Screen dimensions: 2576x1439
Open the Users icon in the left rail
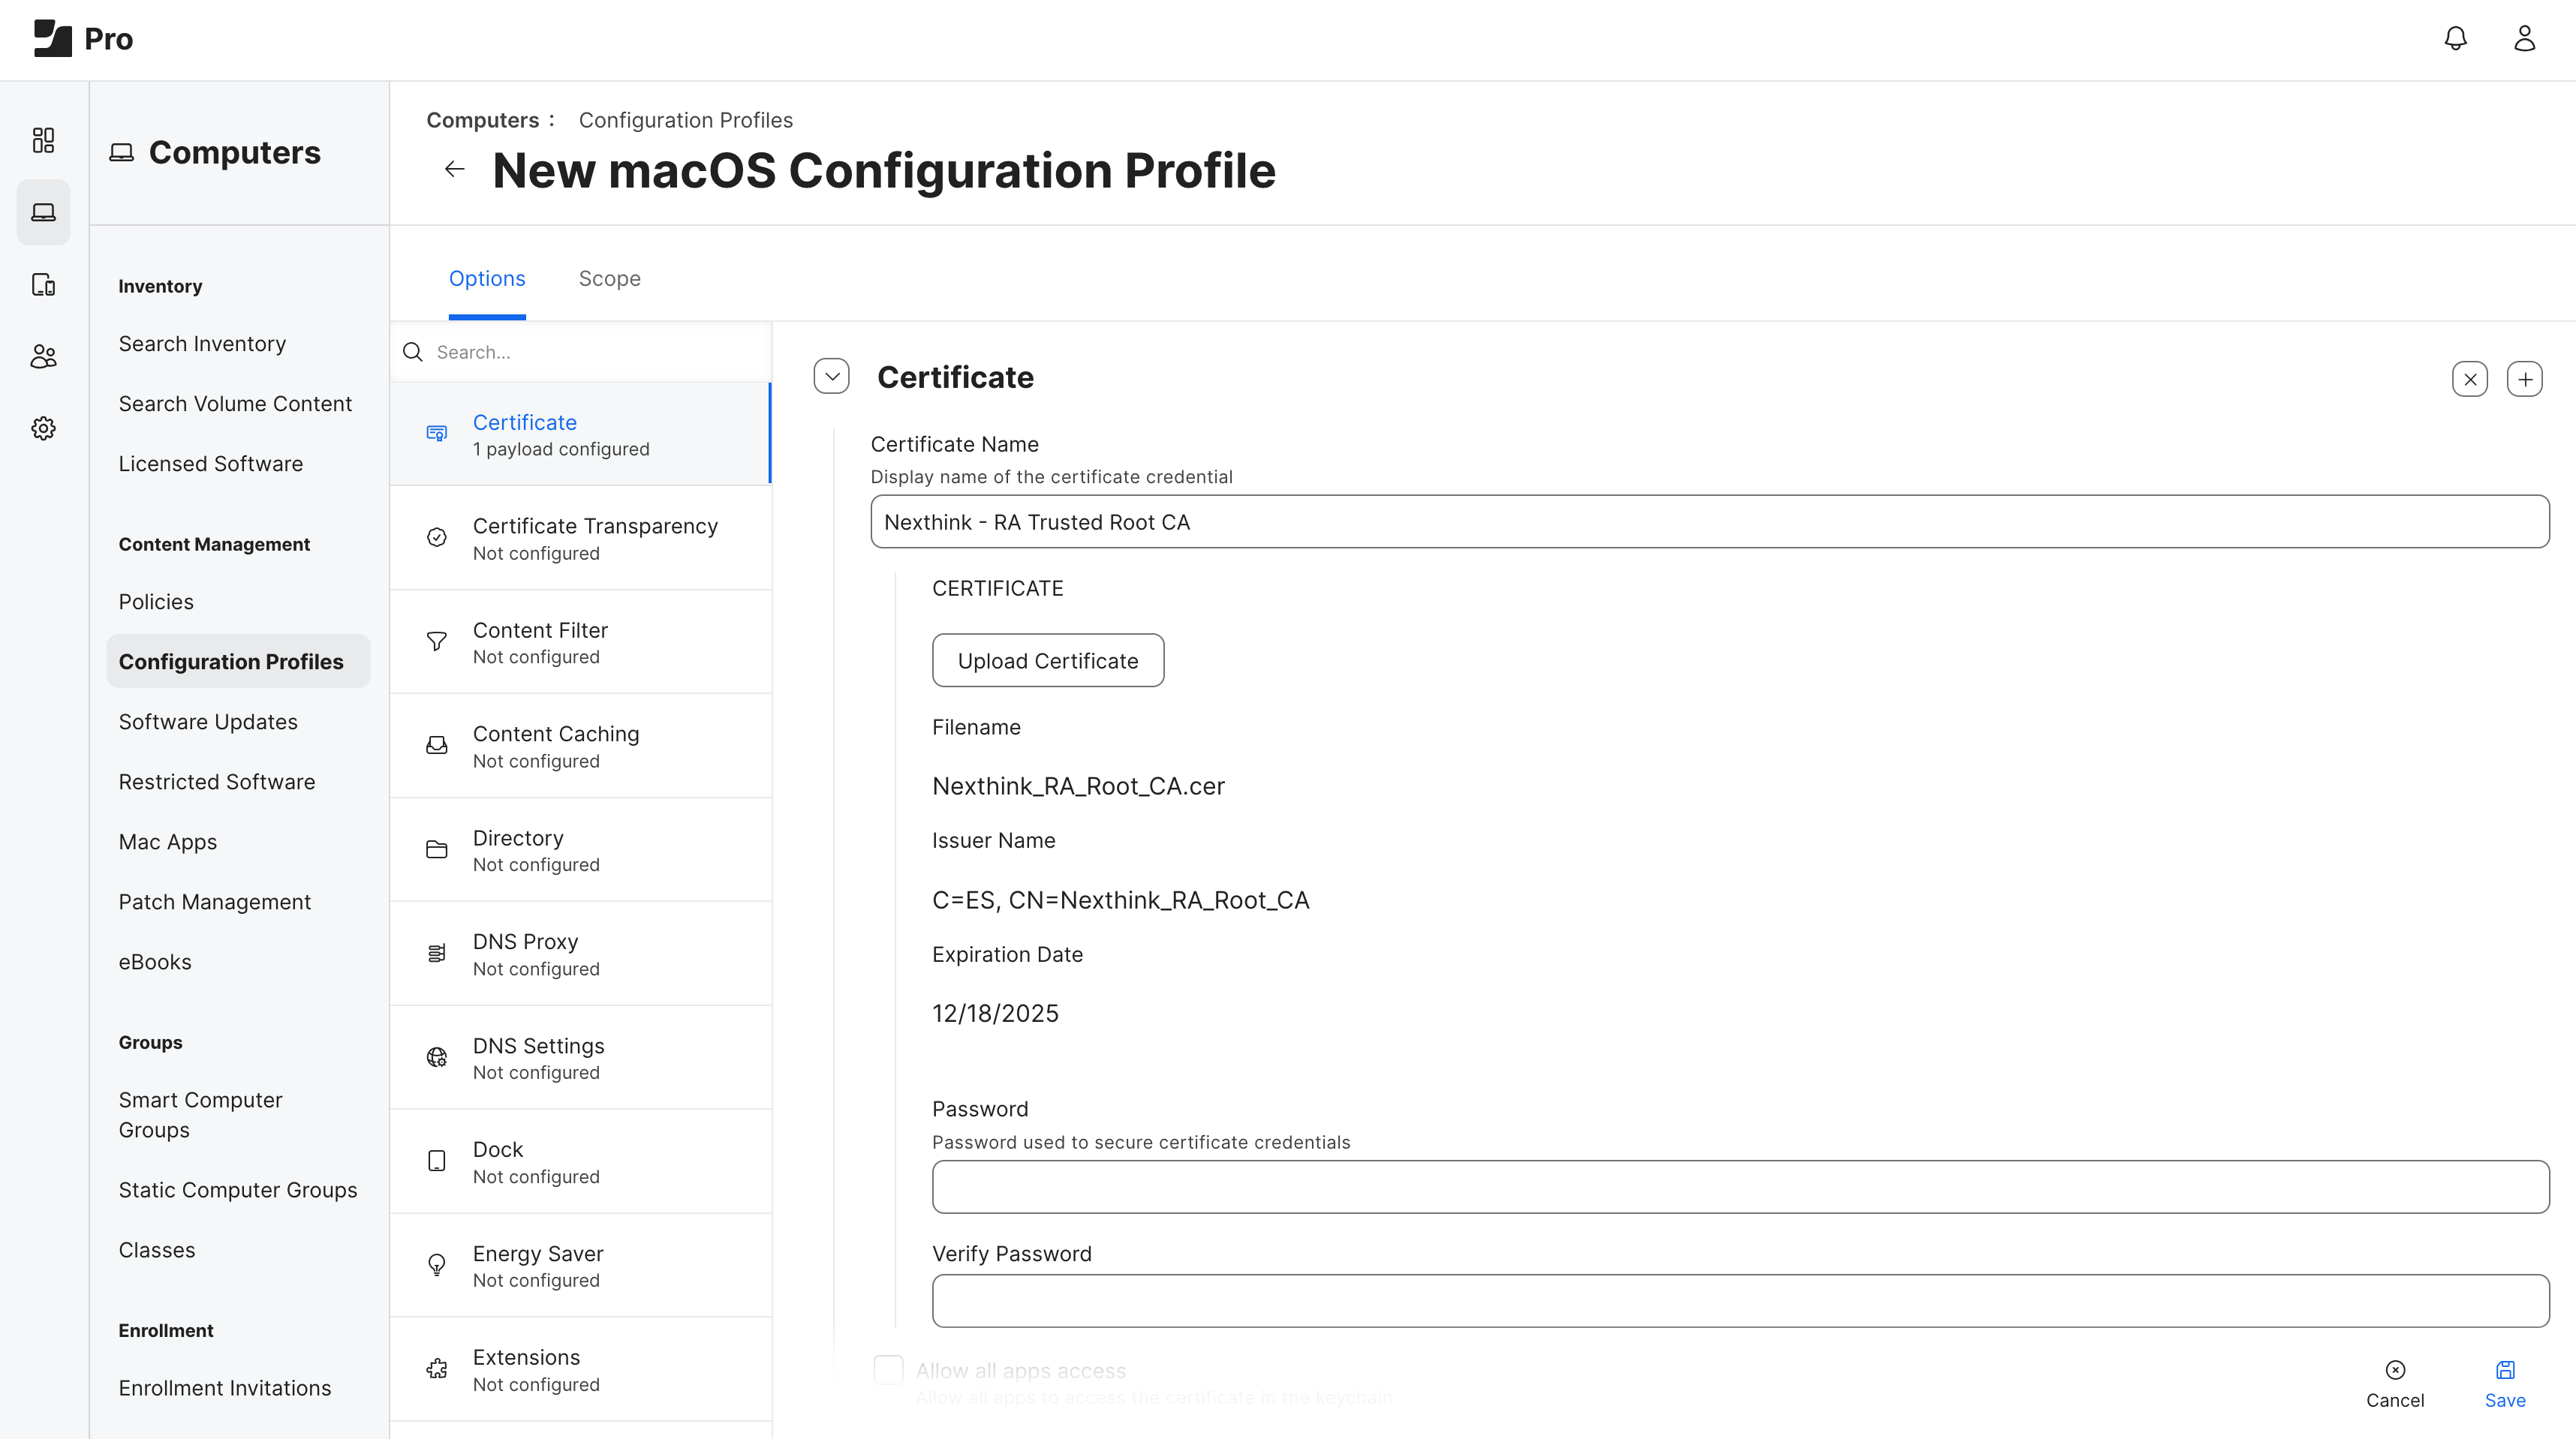[x=43, y=357]
